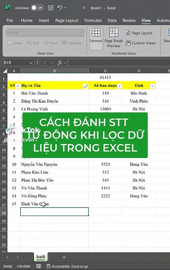Open the Số bán được filter dropdown
Image resolution: width=170 pixels, height=270 pixels.
[x=120, y=86]
